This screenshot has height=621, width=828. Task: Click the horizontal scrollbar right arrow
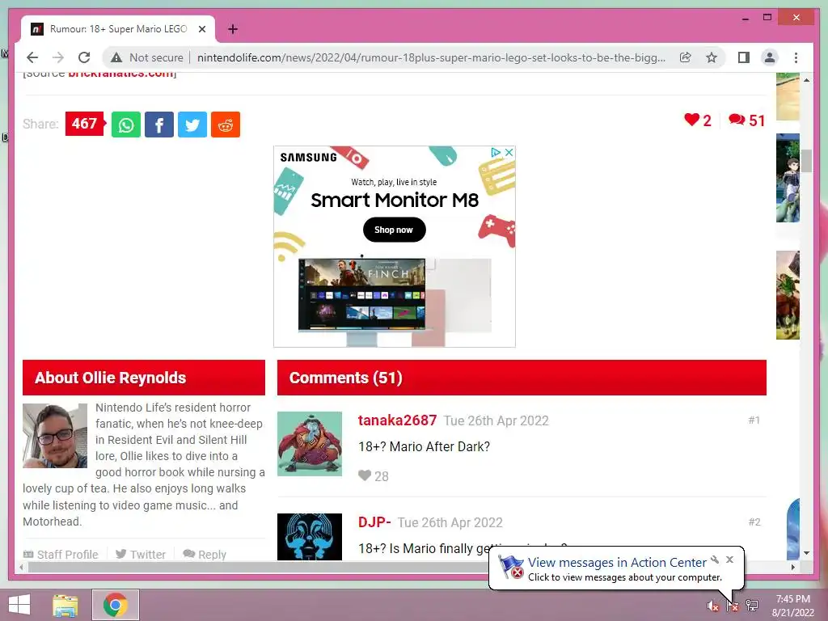tap(793, 567)
